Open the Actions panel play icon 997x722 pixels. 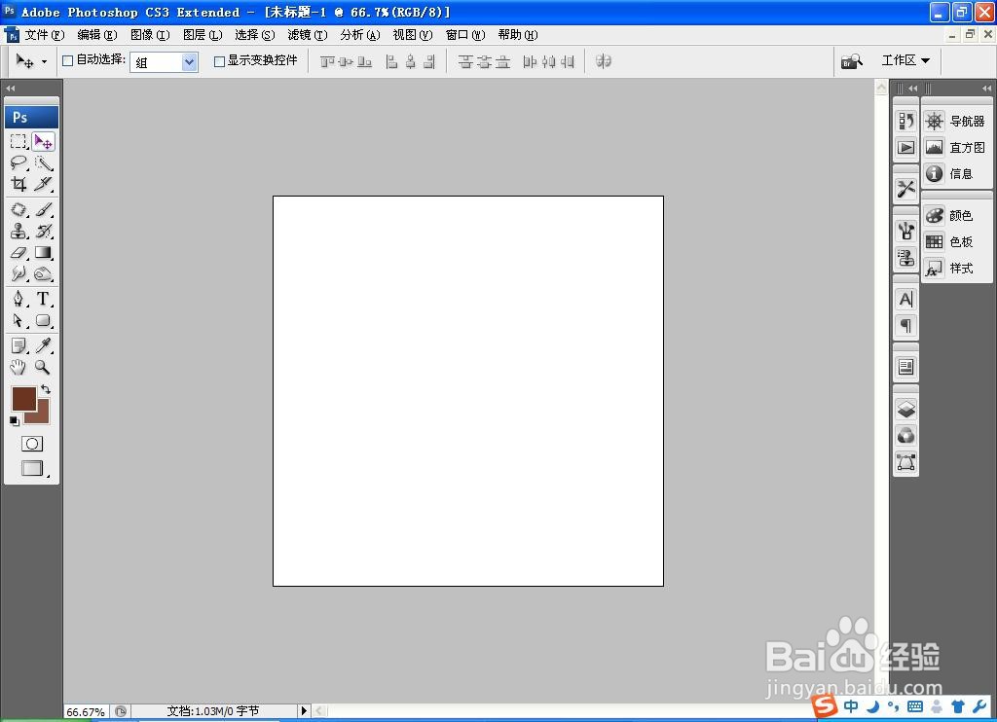coord(906,148)
